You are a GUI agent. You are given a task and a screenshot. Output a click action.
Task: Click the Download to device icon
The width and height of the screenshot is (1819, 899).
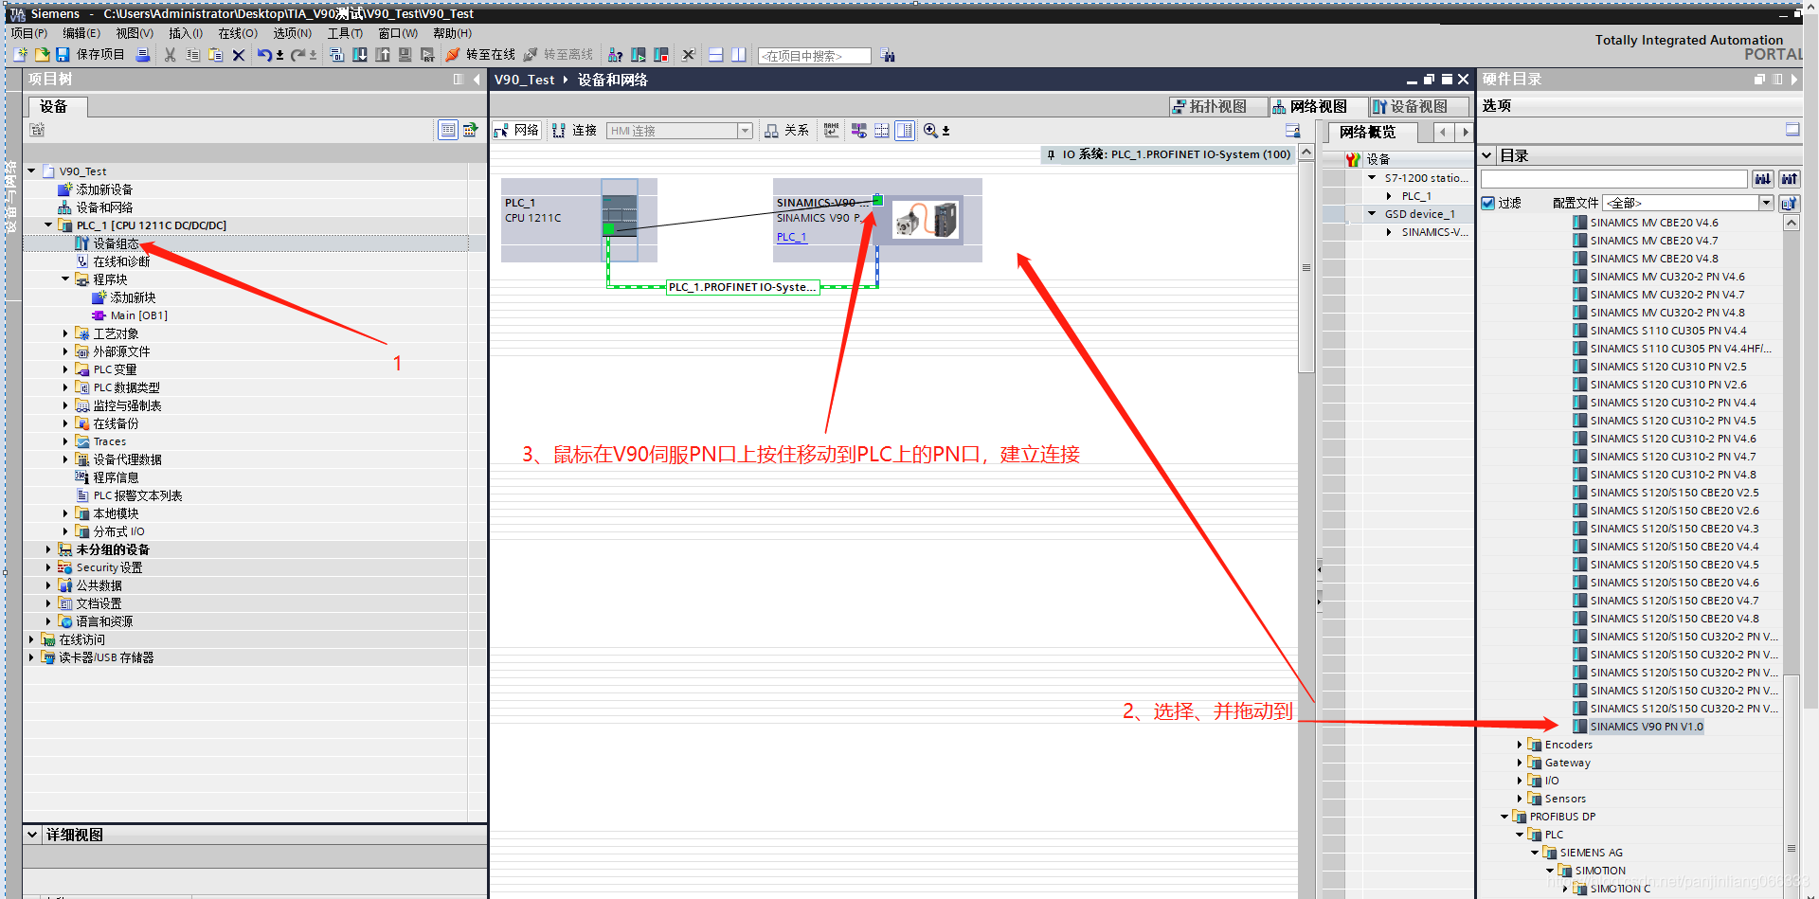pos(360,55)
